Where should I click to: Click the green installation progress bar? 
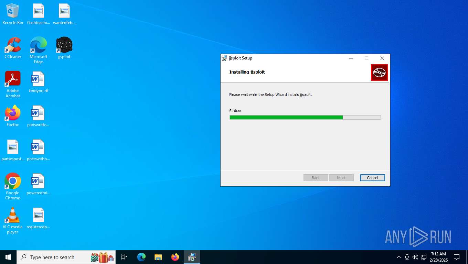click(x=305, y=117)
